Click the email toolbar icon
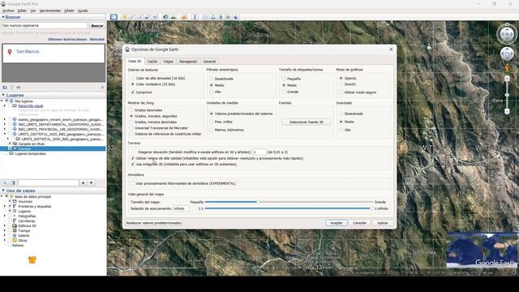519x292 pixels. click(x=205, y=17)
